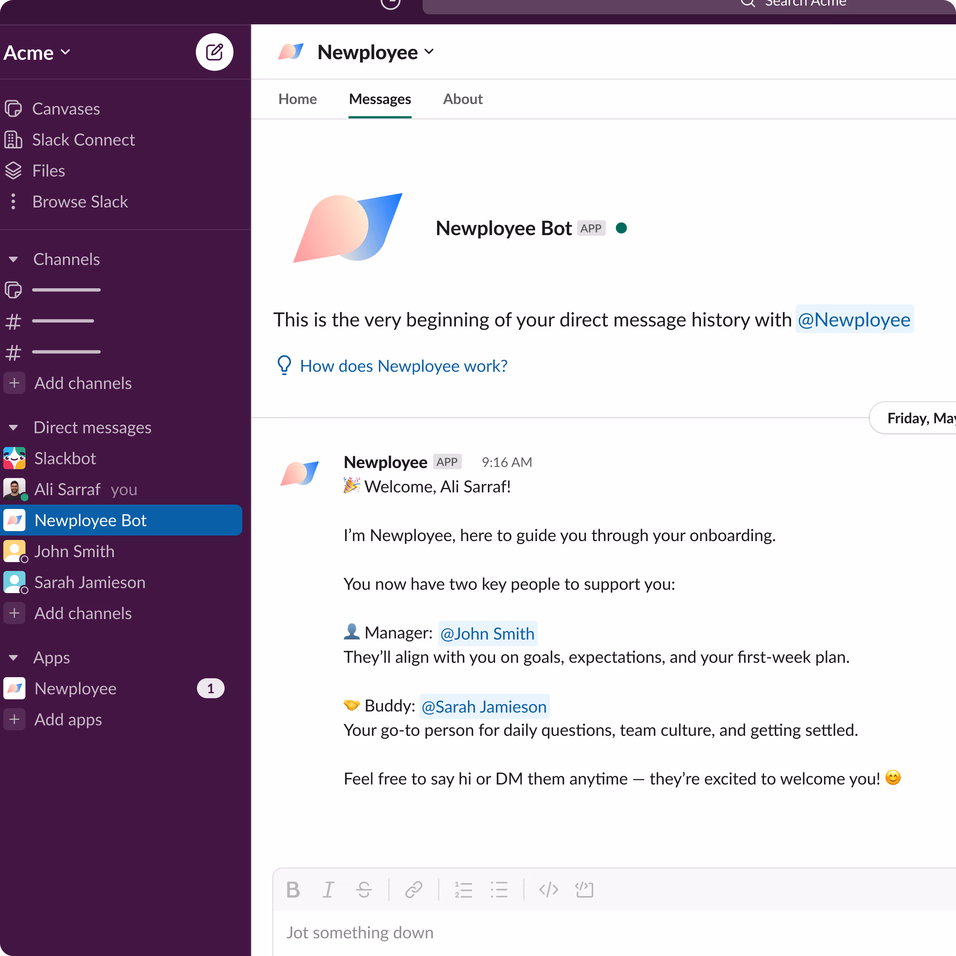Click the compose new message icon
Image resolution: width=956 pixels, height=956 pixels.
coord(214,52)
